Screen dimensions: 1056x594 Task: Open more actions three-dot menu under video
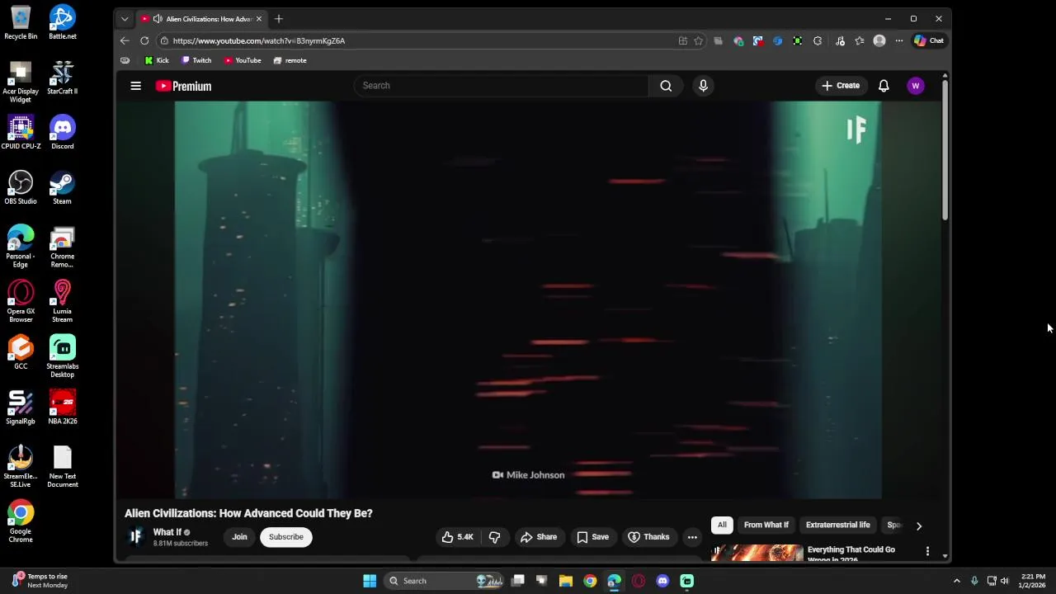pyautogui.click(x=692, y=537)
